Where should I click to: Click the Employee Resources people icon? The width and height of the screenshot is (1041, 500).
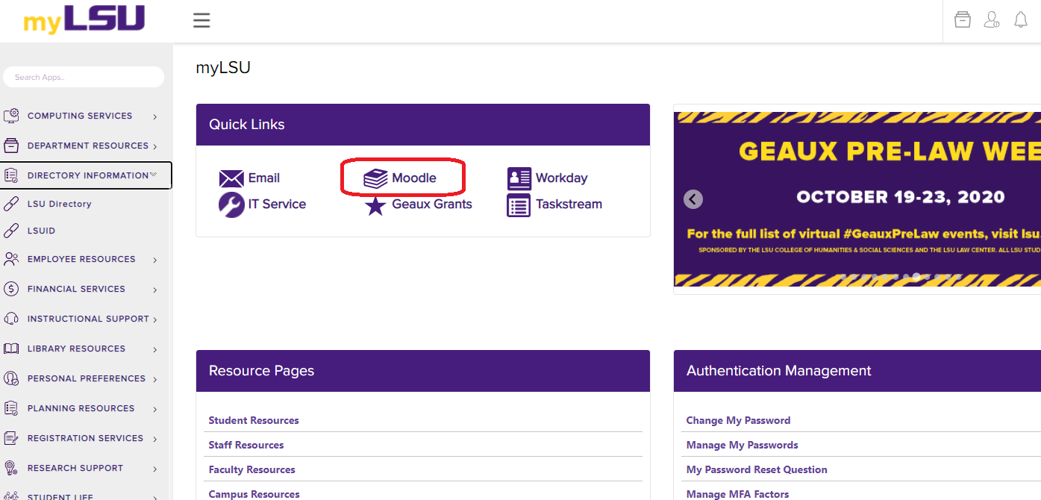(11, 259)
